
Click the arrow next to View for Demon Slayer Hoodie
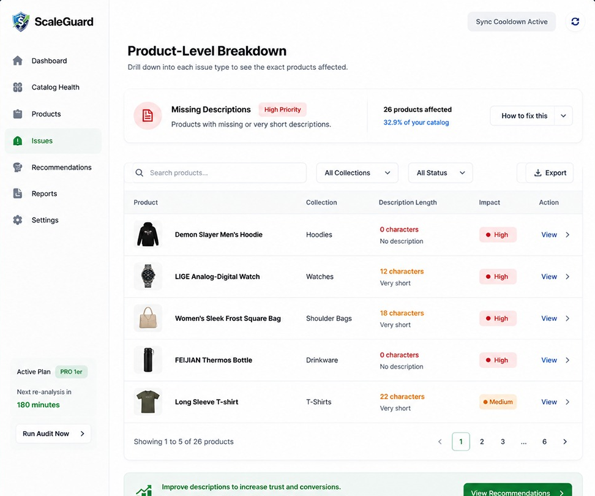[567, 235]
